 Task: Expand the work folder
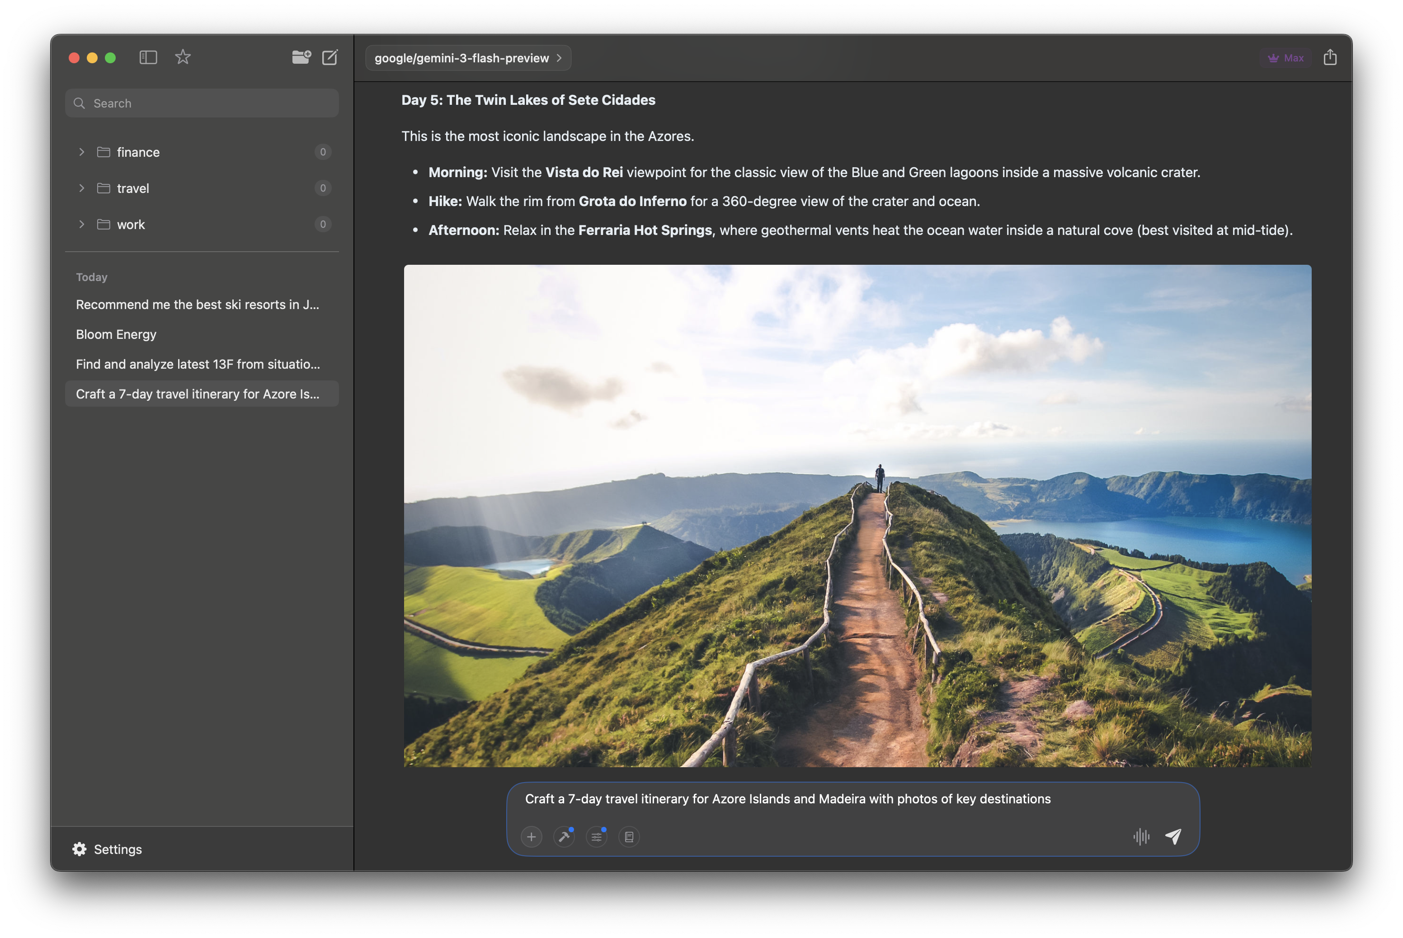pyautogui.click(x=81, y=224)
